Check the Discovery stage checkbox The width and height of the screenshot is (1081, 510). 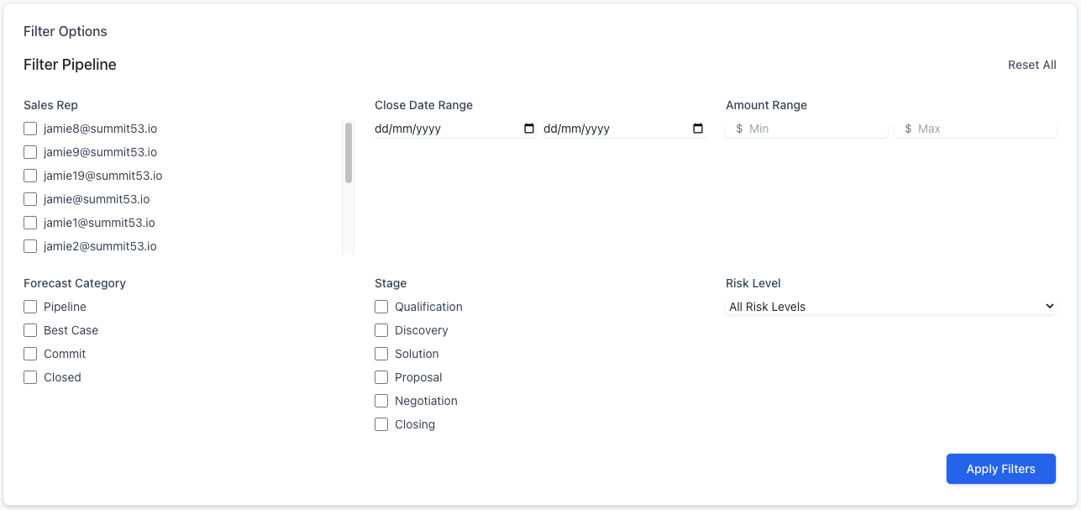[x=381, y=330]
